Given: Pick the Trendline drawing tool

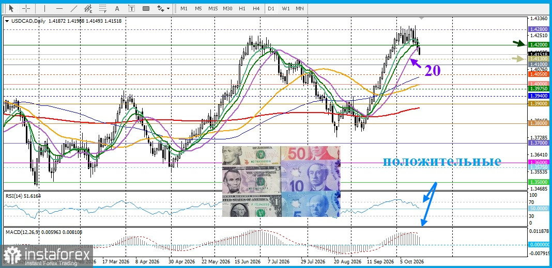Looking at the screenshot, I should coord(74,8).
